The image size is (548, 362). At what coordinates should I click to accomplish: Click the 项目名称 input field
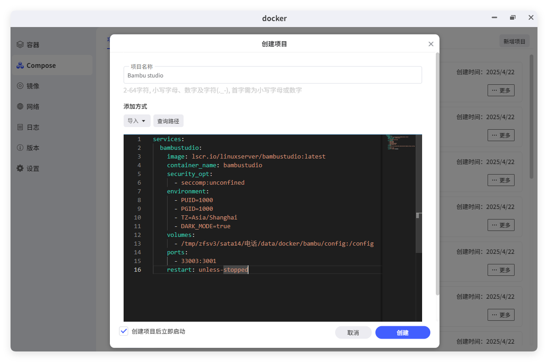(272, 75)
